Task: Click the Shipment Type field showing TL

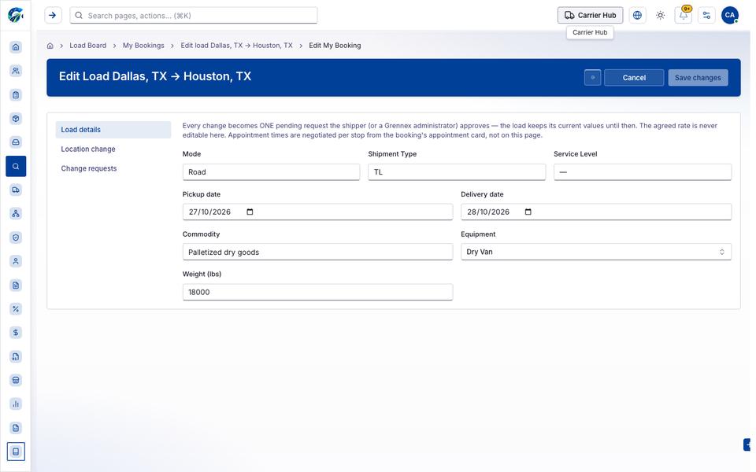Action: point(457,172)
